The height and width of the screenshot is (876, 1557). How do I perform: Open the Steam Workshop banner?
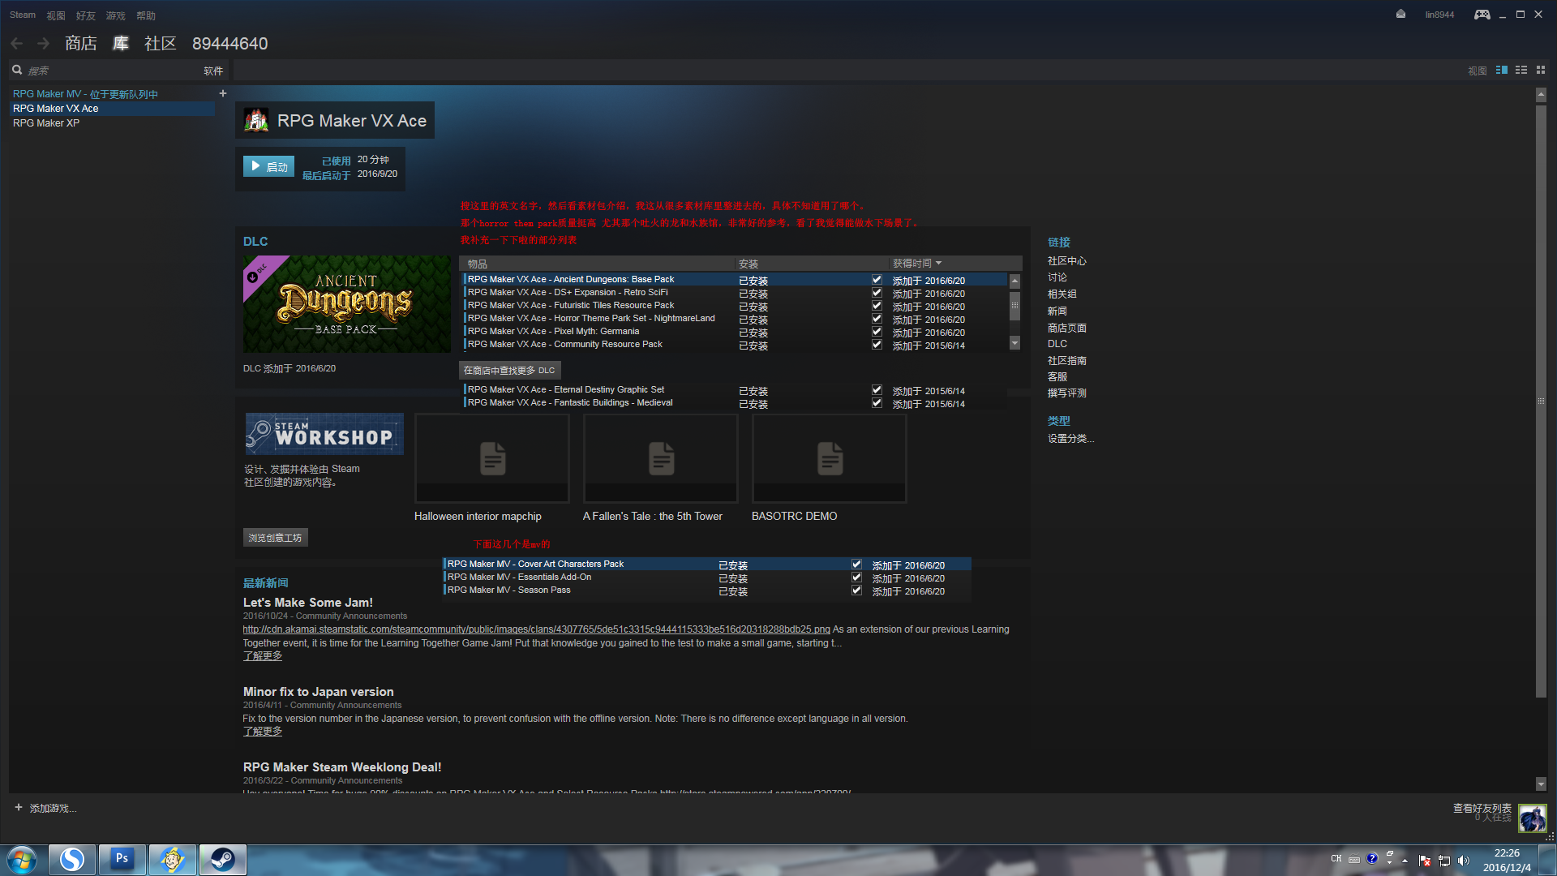pos(324,434)
